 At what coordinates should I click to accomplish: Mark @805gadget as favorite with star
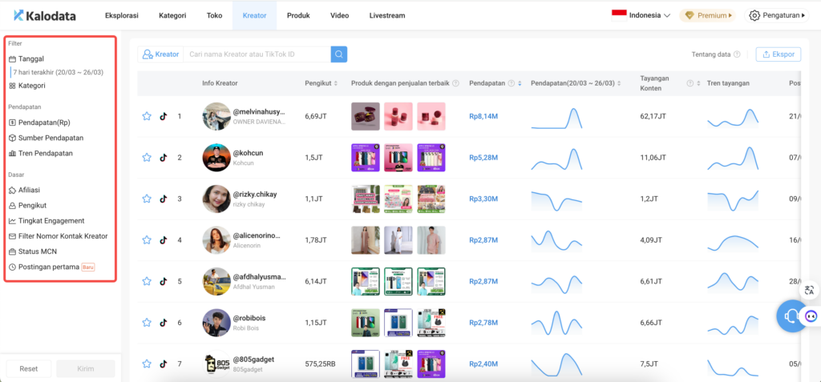(147, 364)
